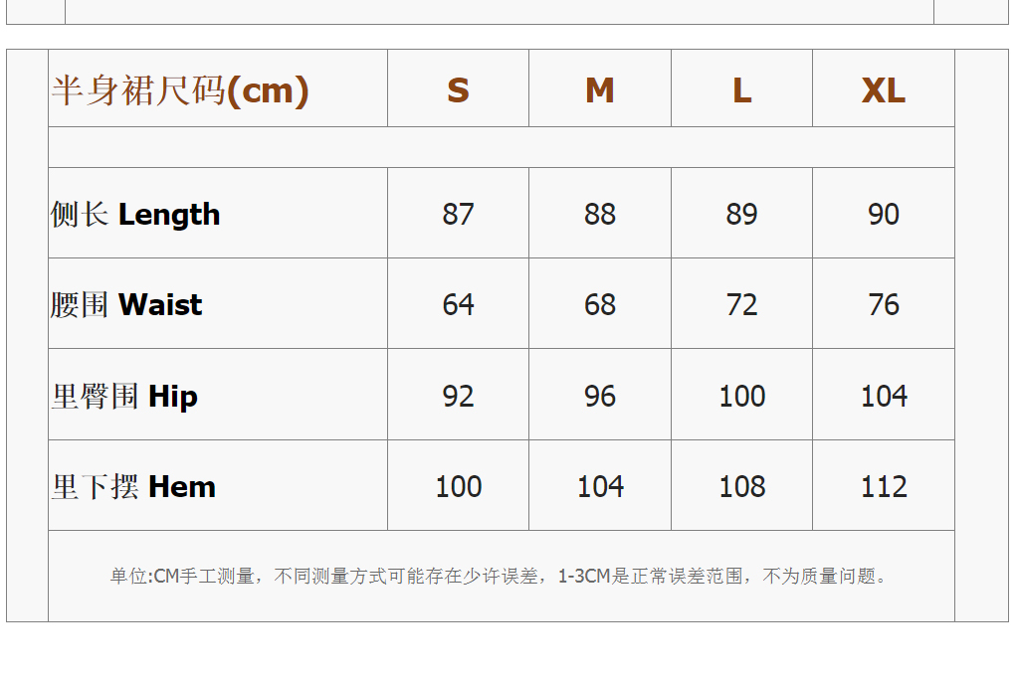Screen dimensions: 1018x678
Task: Click the Waist value 72 for size L
Action: [x=741, y=304]
